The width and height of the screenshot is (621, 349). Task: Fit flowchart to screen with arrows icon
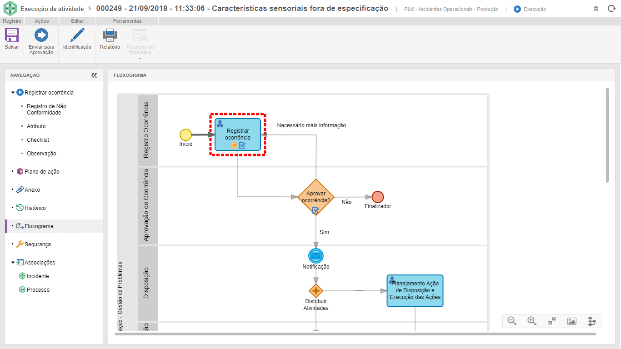(x=552, y=321)
